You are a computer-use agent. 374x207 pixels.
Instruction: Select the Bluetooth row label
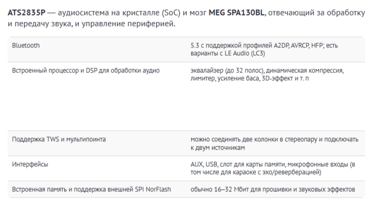pyautogui.click(x=26, y=45)
